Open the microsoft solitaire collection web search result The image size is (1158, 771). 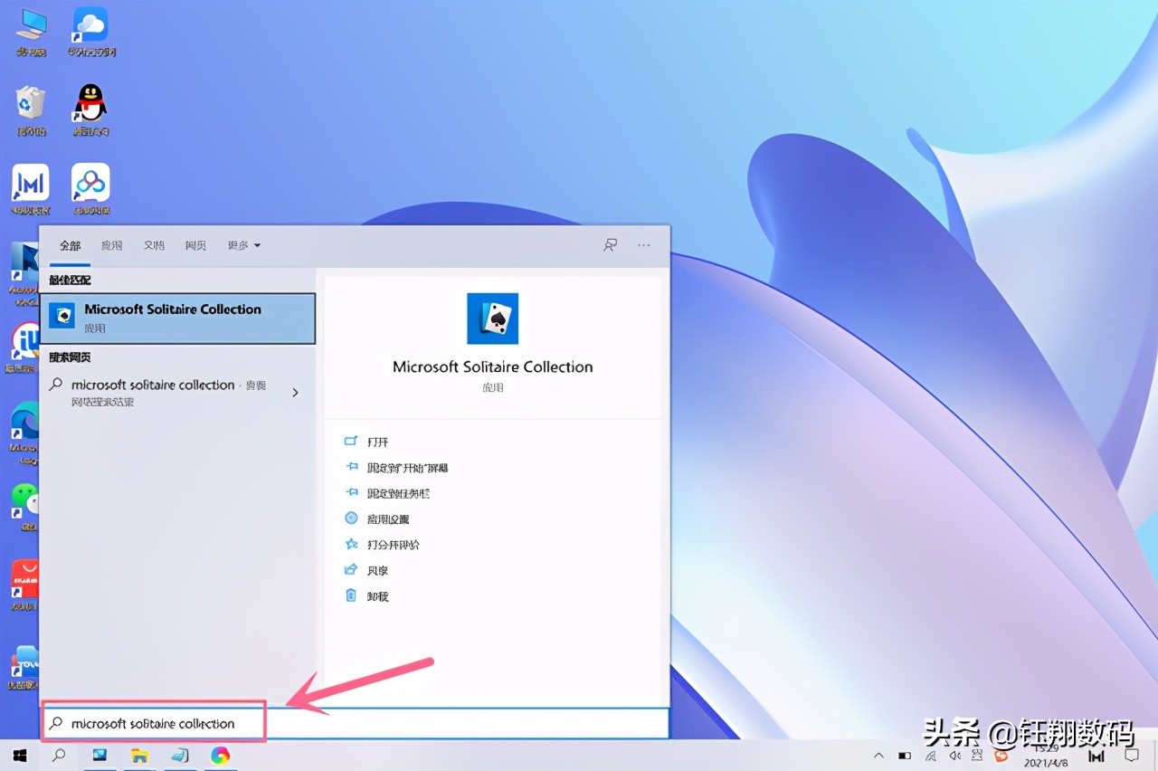[x=177, y=393]
